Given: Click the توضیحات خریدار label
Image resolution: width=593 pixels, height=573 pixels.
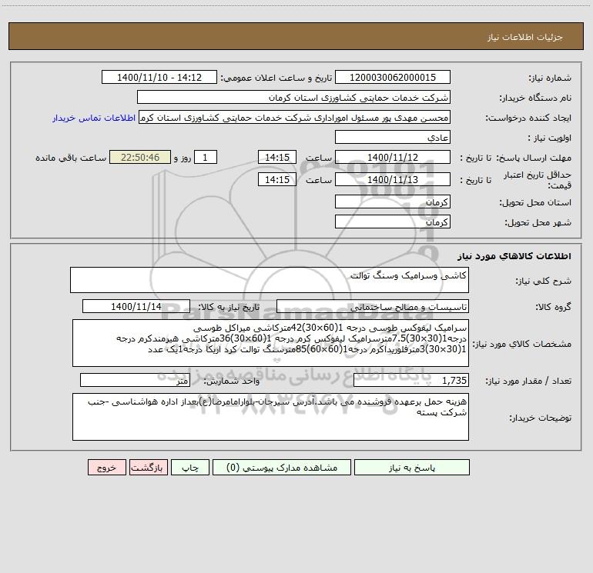Looking at the screenshot, I should pos(541,418).
